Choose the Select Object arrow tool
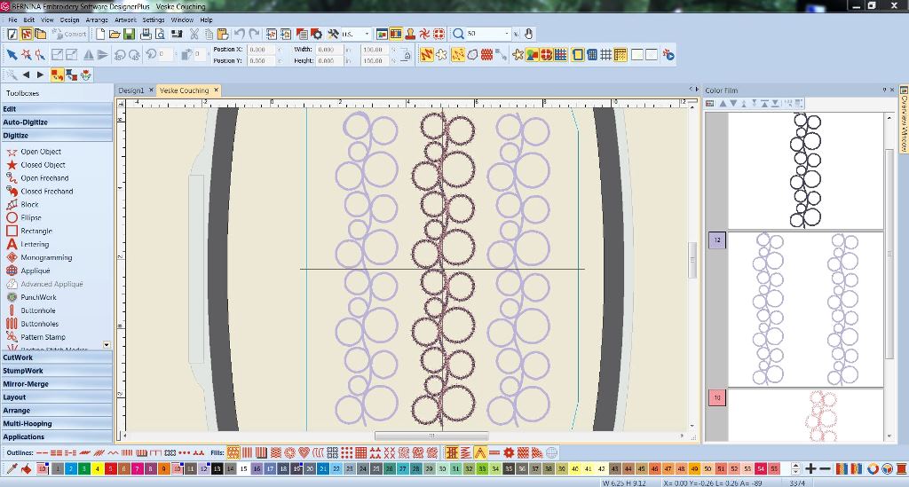Image resolution: width=909 pixels, height=487 pixels. (x=12, y=54)
